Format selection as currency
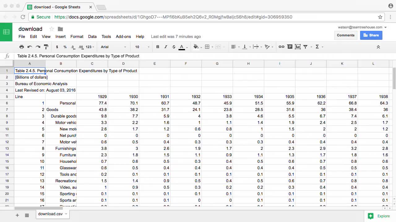The width and height of the screenshot is (396, 222). pyautogui.click(x=57, y=47)
